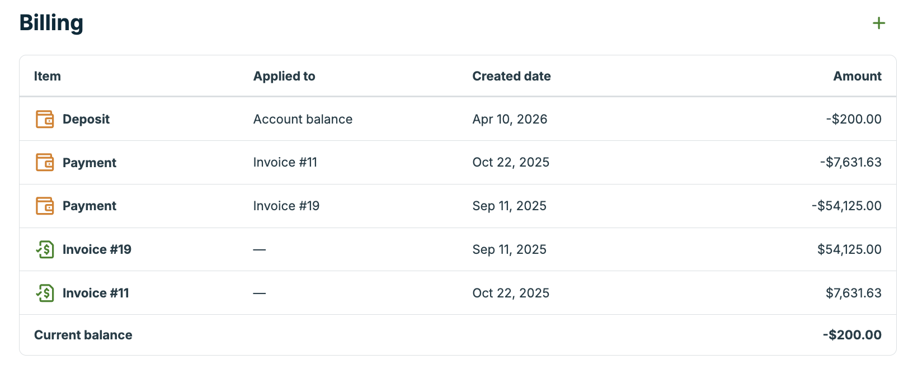Viewport: 913px width, 369px height.
Task: Click the invoice dollar icon for Invoice #19
Action: click(45, 249)
